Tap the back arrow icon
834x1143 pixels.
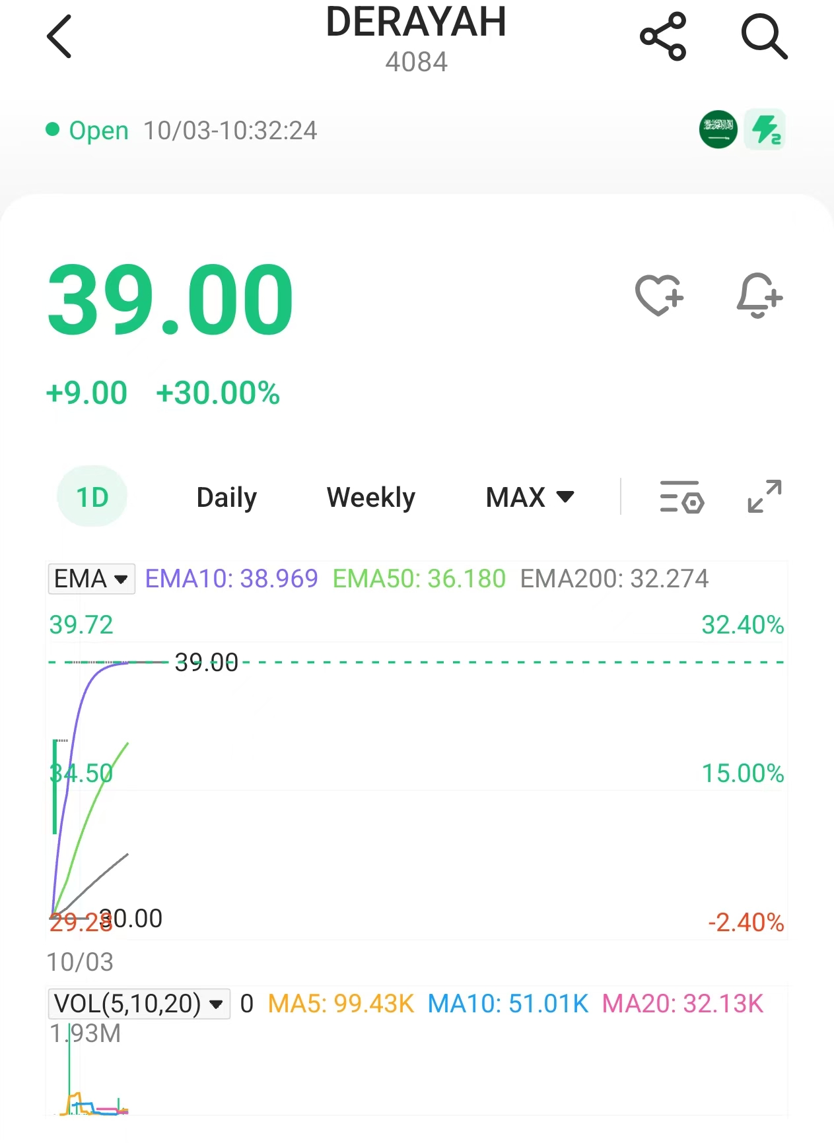pos(59,37)
